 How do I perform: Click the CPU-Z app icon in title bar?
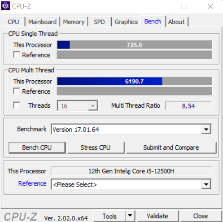[x=5, y=6]
